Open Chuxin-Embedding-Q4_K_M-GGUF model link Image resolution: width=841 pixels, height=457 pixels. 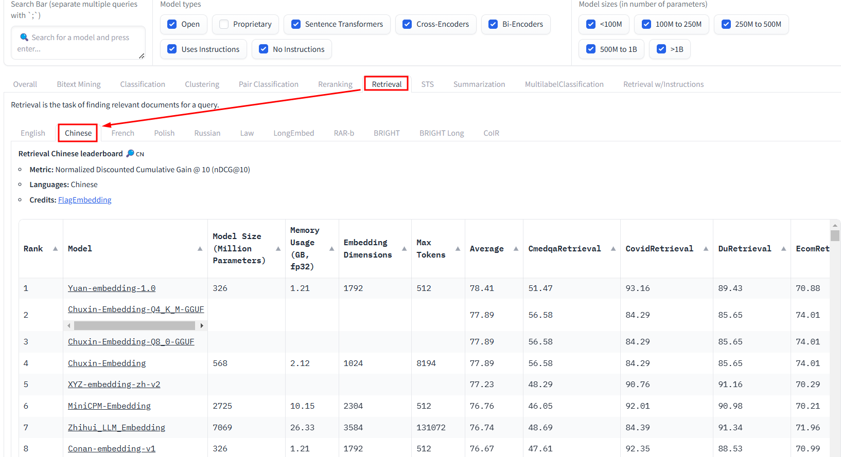(136, 309)
